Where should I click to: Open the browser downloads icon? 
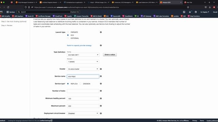pos(210,7)
